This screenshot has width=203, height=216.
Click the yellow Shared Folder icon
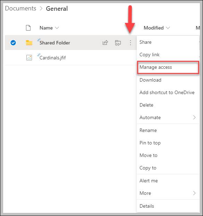click(x=29, y=43)
